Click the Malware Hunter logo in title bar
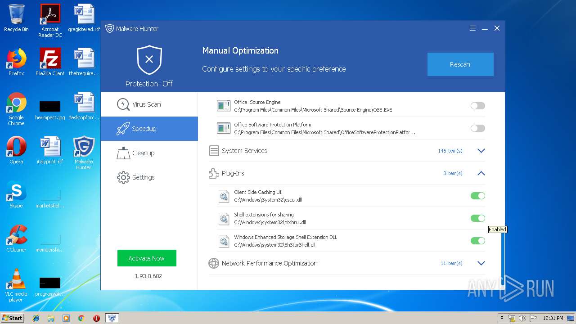The image size is (576, 324). tap(109, 28)
